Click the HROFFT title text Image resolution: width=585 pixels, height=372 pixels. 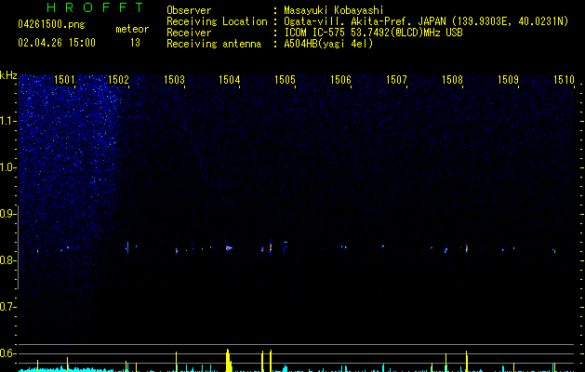coord(95,7)
